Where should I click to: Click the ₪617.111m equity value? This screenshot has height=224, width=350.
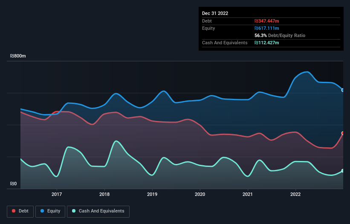click(267, 28)
